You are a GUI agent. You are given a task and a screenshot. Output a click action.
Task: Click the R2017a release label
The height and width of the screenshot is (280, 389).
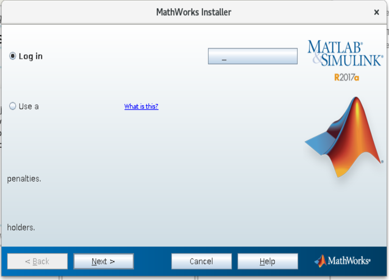click(x=347, y=77)
